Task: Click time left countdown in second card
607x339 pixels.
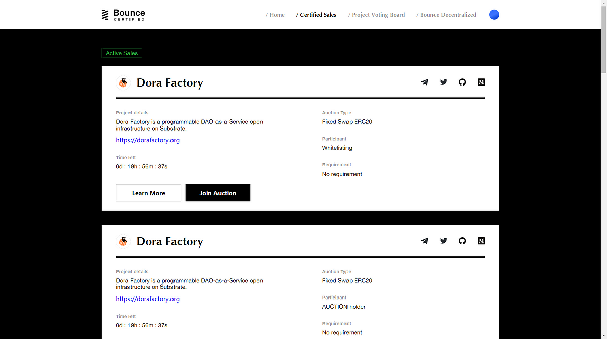Action: tap(142, 325)
